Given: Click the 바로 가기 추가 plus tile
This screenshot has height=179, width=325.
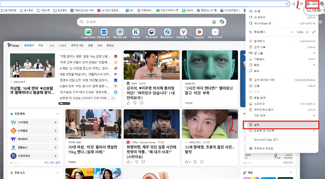Looking at the screenshot, I should tap(215, 33).
